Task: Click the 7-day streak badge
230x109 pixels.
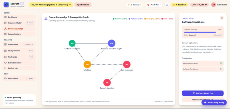Action: coord(180,5)
